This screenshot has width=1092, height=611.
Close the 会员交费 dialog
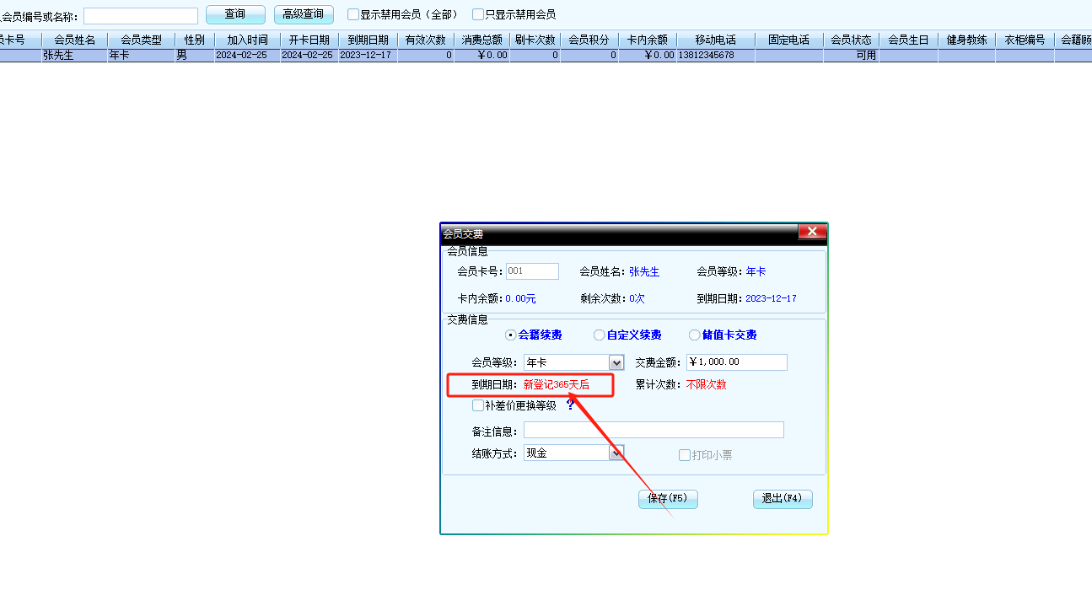click(811, 232)
